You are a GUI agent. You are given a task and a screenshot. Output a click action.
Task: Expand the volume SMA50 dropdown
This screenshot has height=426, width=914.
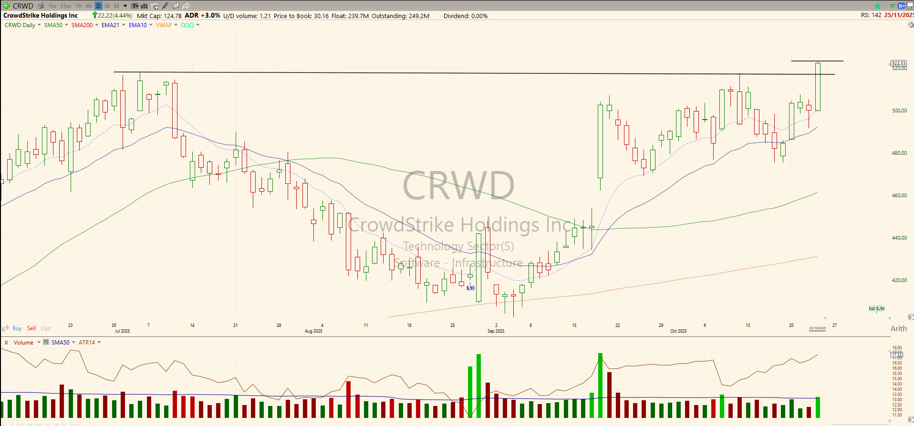[73, 343]
